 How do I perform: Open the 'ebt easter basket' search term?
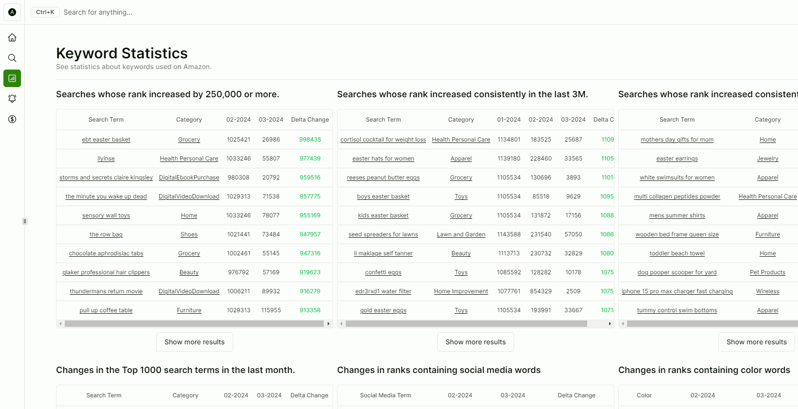106,140
